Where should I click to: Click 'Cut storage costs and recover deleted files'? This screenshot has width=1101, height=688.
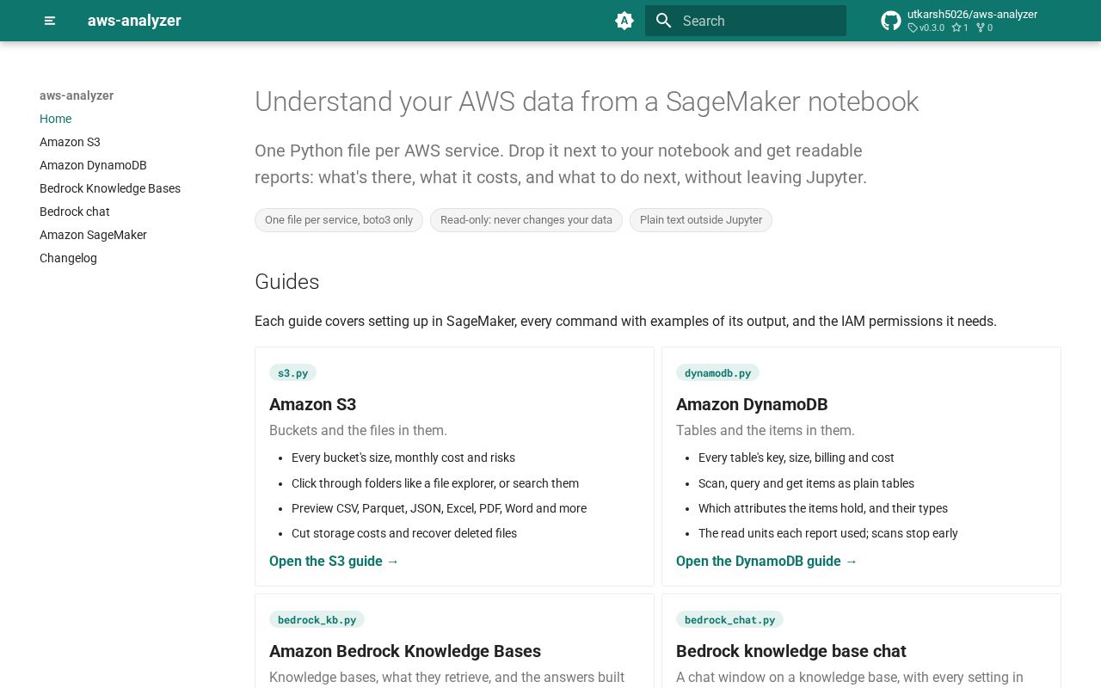[x=404, y=533]
